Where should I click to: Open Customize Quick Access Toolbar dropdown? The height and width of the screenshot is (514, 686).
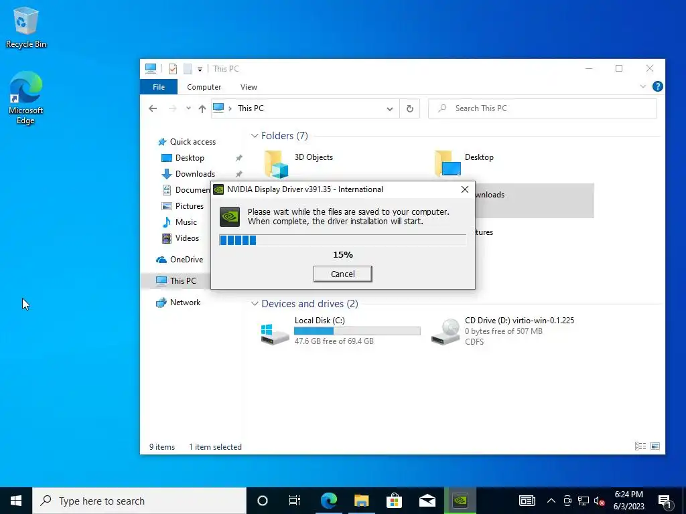coord(200,69)
